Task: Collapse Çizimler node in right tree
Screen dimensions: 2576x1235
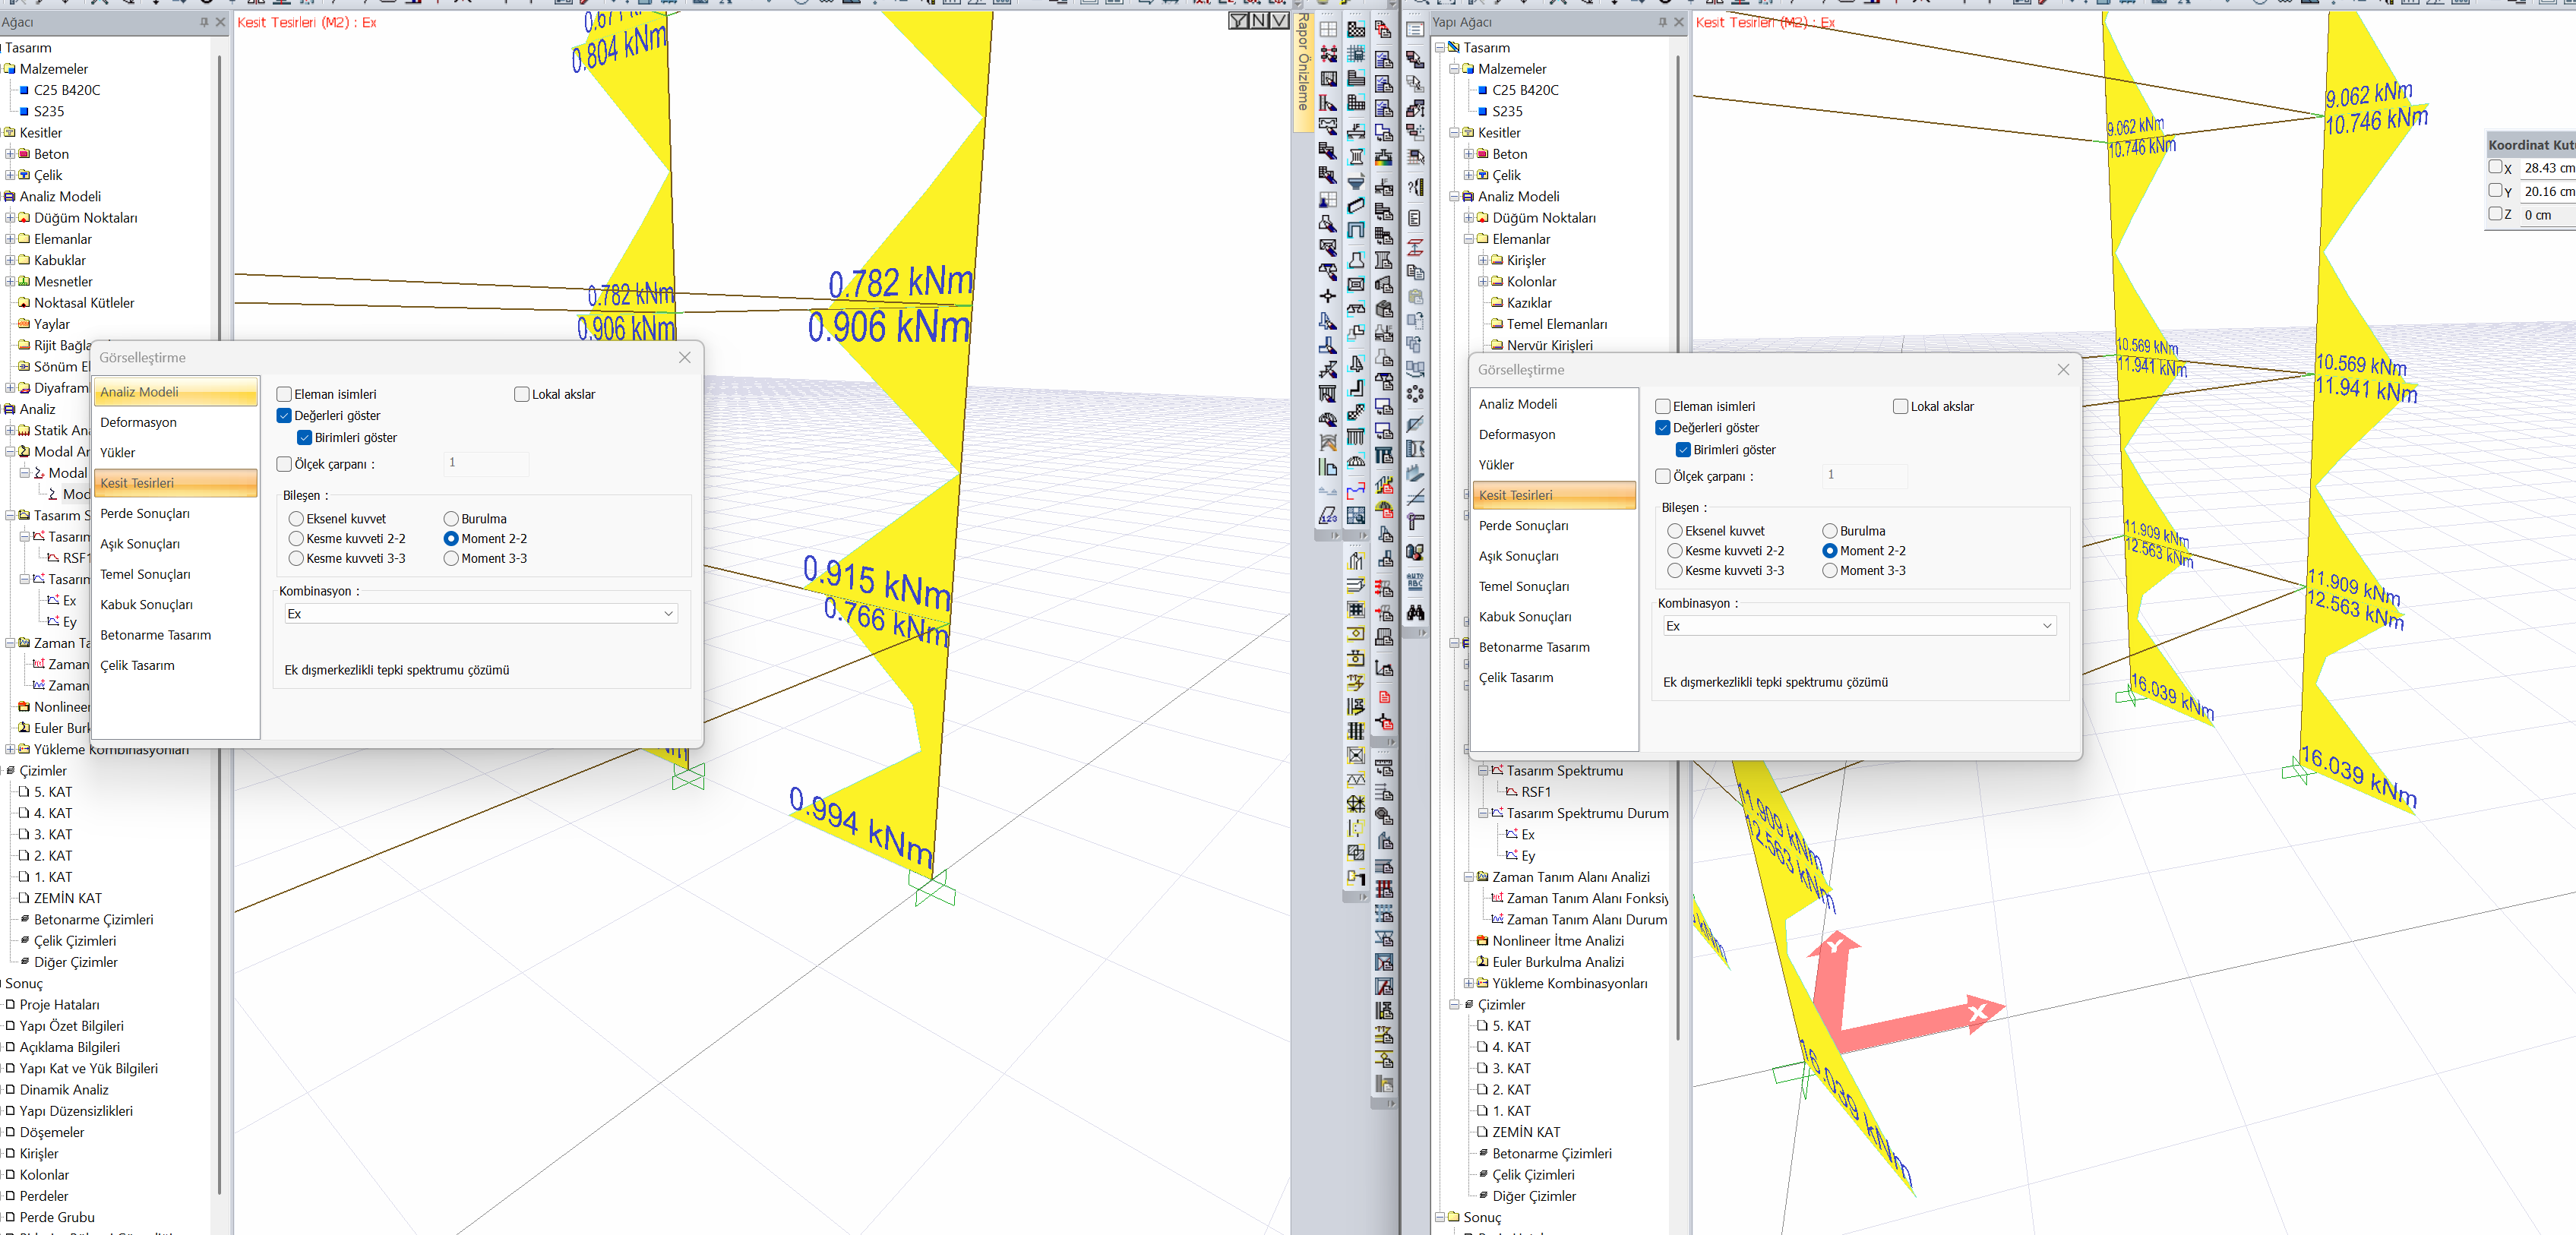Action: (x=1455, y=1005)
